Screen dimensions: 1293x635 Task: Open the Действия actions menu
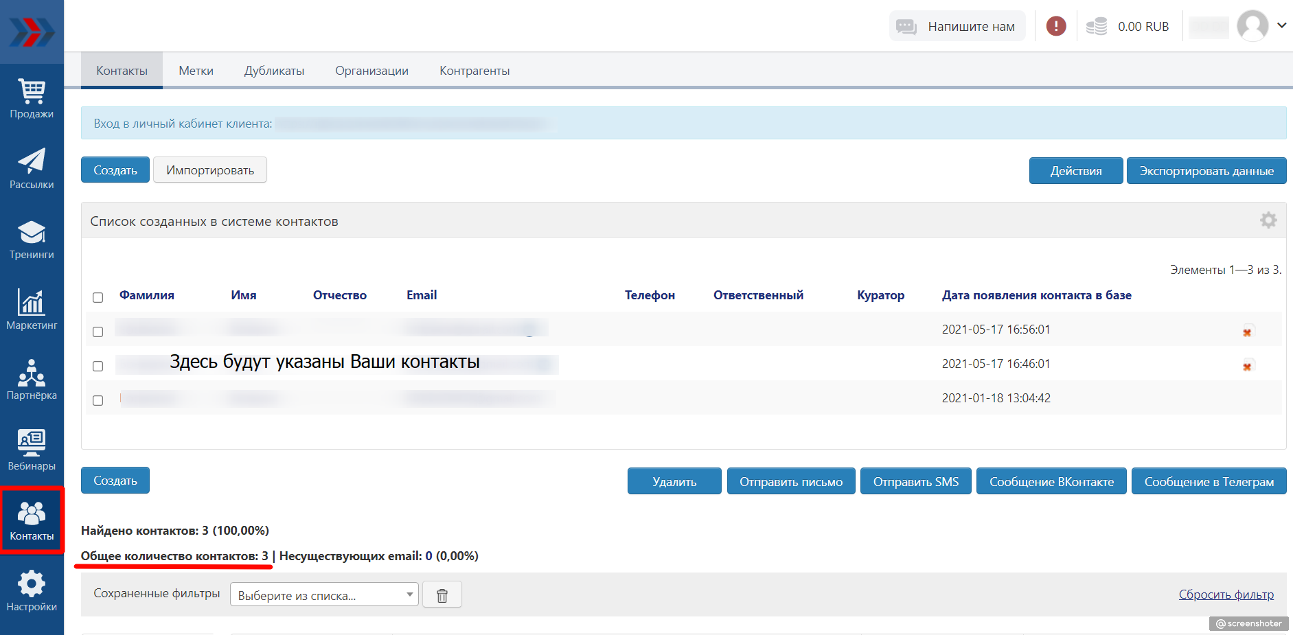point(1075,171)
